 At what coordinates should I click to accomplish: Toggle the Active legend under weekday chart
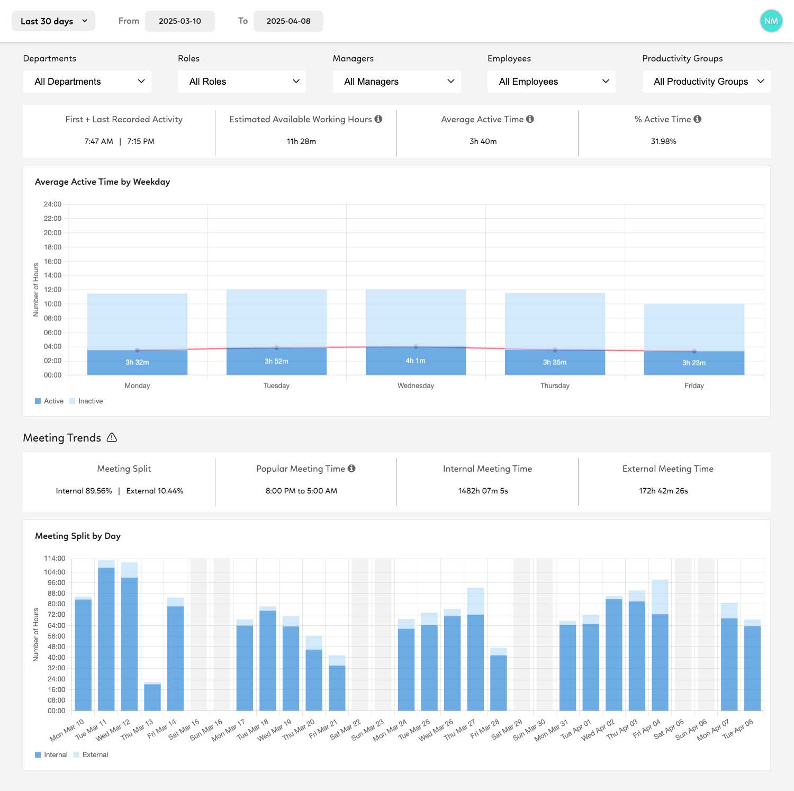pos(49,401)
